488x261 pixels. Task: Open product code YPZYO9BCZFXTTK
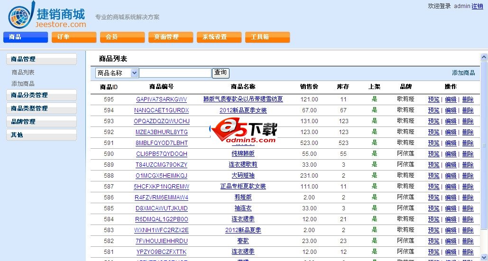pyautogui.click(x=162, y=252)
